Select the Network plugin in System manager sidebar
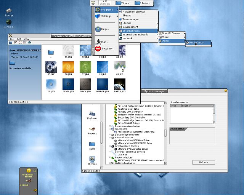The image size is (244, 195). 92,129
